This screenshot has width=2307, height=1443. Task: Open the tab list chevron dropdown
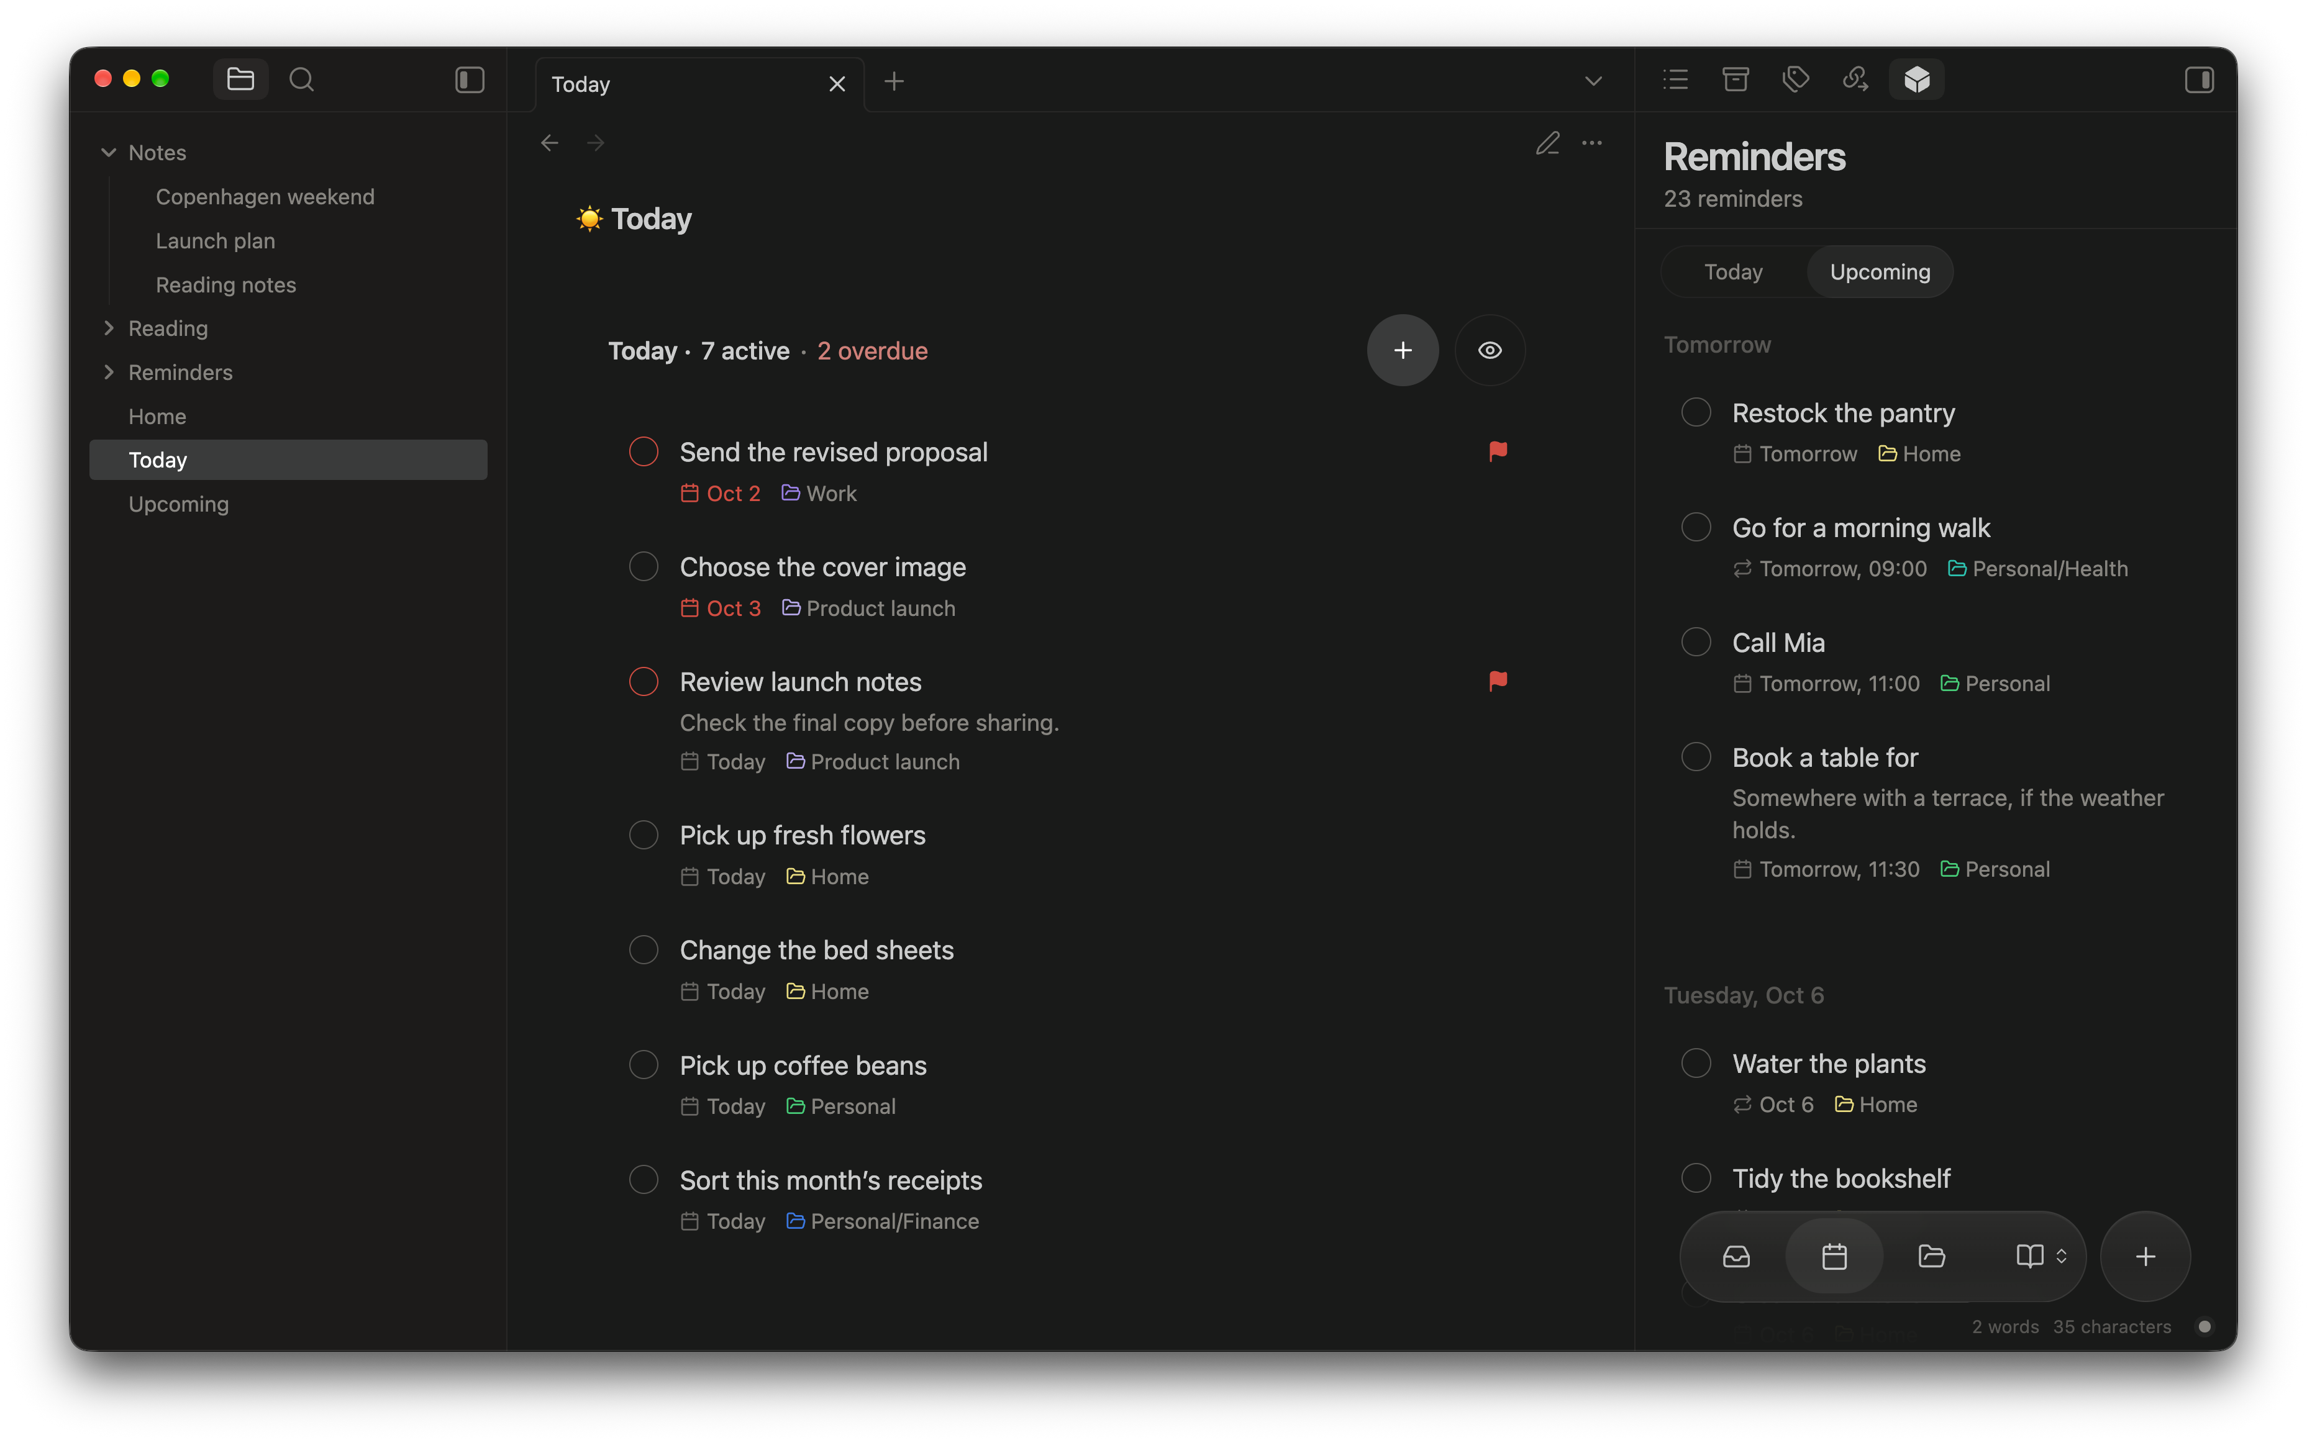click(x=1593, y=81)
